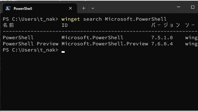Click the Microsoft.PowerShell.Preview ID entry
The width and height of the screenshot is (198, 111).
105,44
